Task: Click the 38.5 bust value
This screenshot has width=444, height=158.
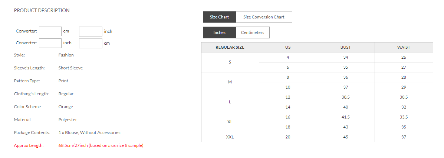Action: (346, 97)
